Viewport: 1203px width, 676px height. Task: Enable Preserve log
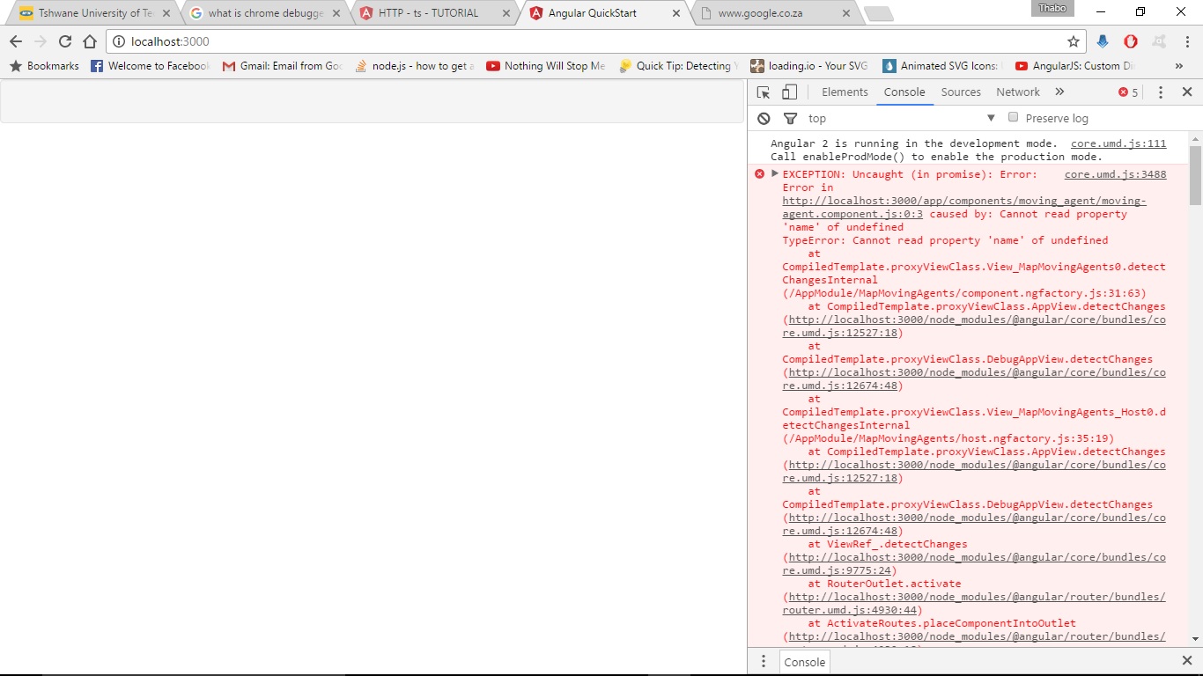click(x=1013, y=117)
